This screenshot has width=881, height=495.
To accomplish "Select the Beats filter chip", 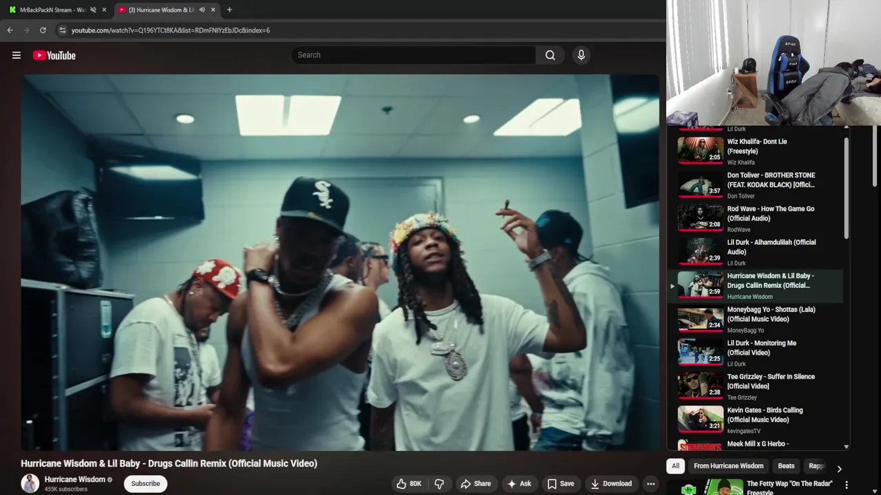I will pos(786,466).
